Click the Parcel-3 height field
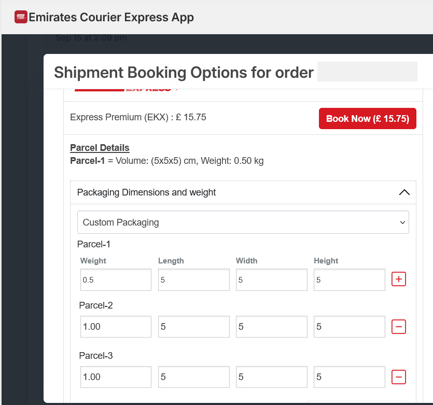433x405 pixels. [350, 377]
